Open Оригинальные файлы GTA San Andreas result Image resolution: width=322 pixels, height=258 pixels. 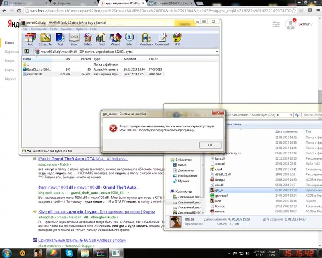click(82, 240)
